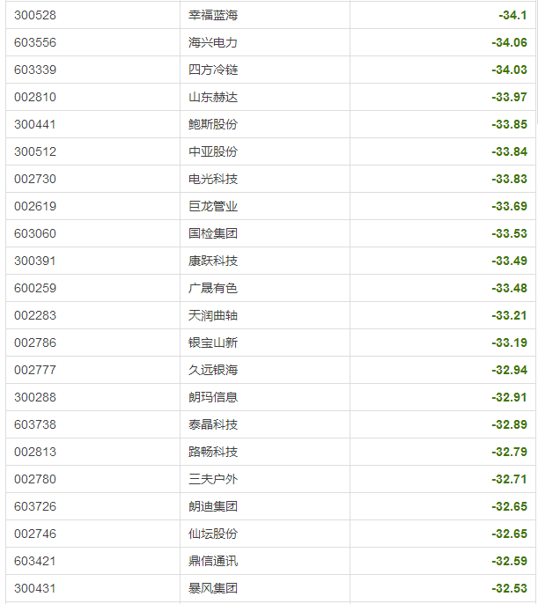Select stock name 久远银海

(213, 370)
